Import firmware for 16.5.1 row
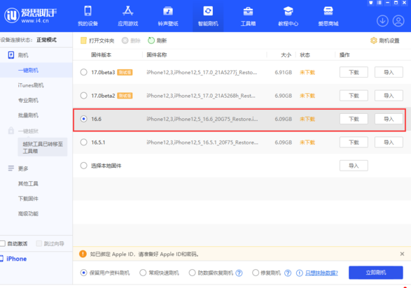Image resolution: width=411 pixels, height=288 pixels. 389,142
